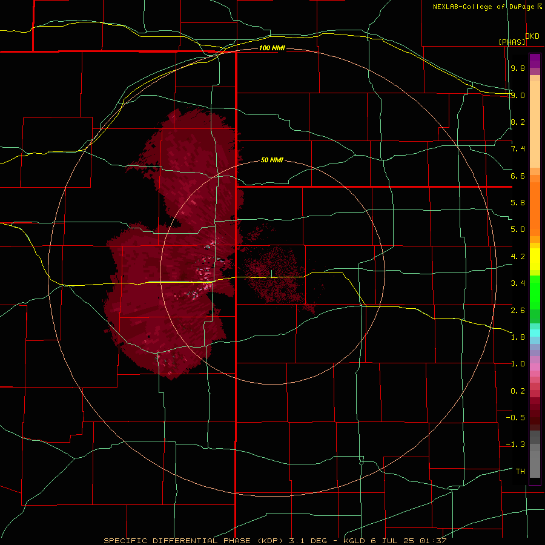Click the 4.2 scale value

click(518, 257)
